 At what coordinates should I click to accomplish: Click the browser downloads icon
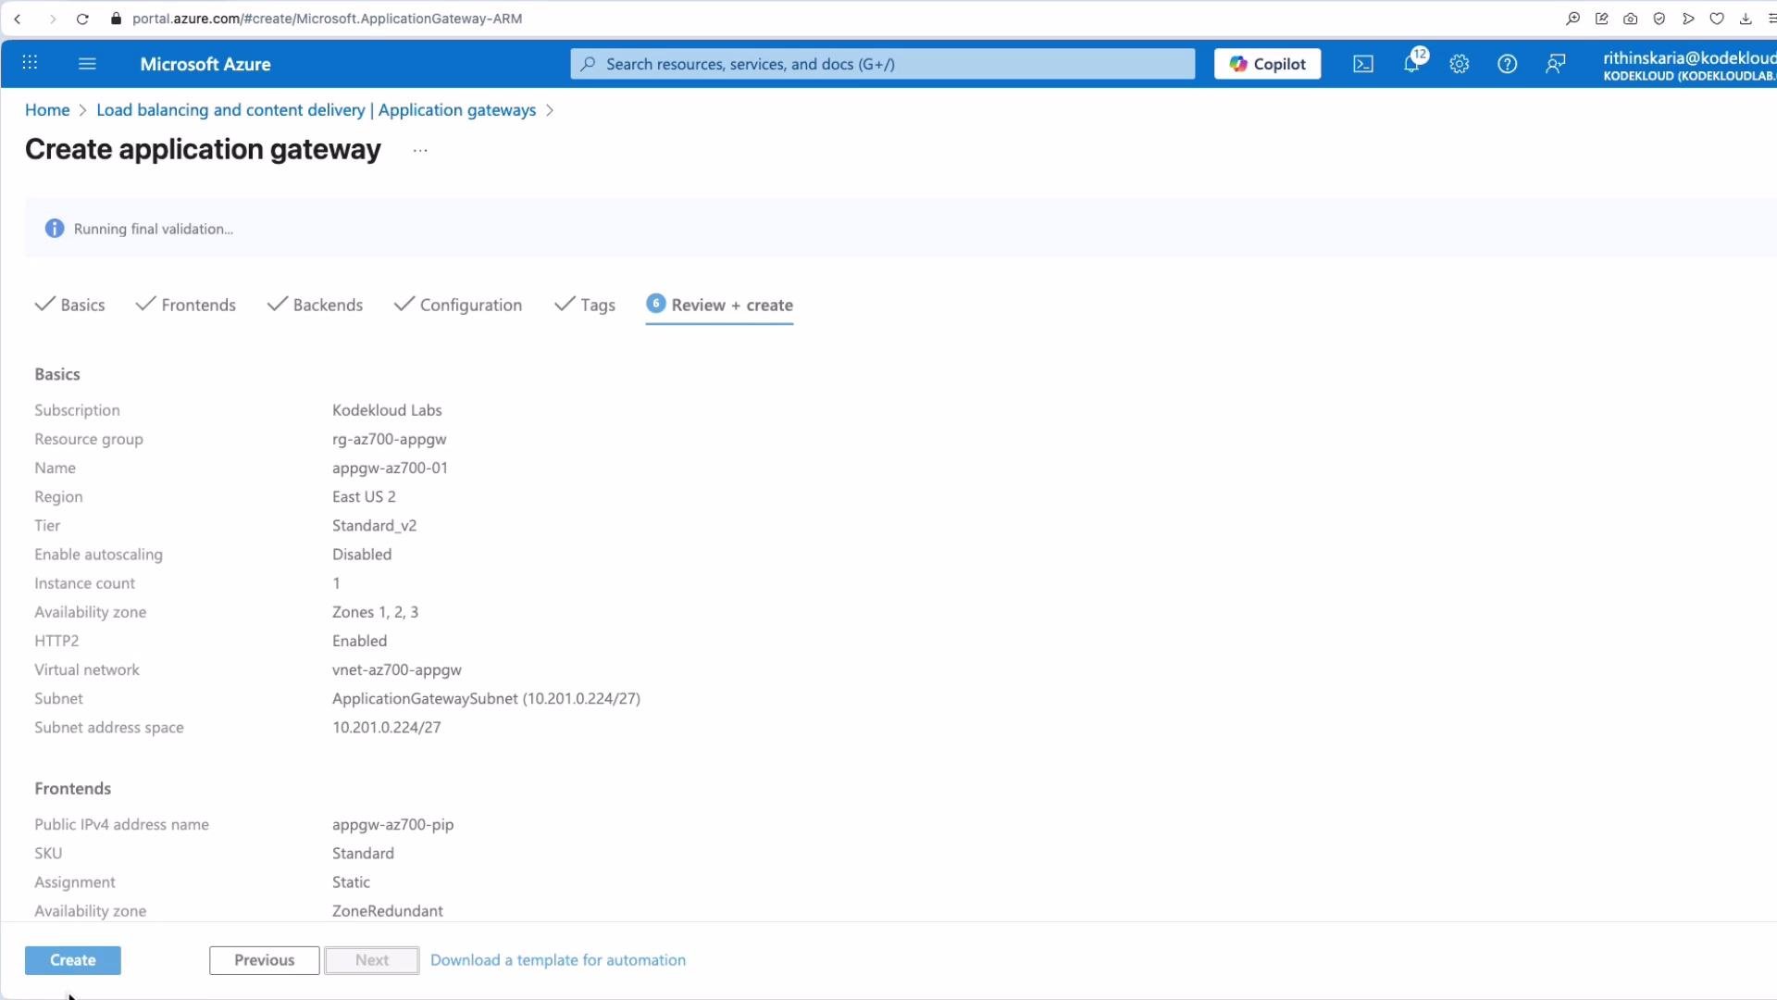point(1746,19)
